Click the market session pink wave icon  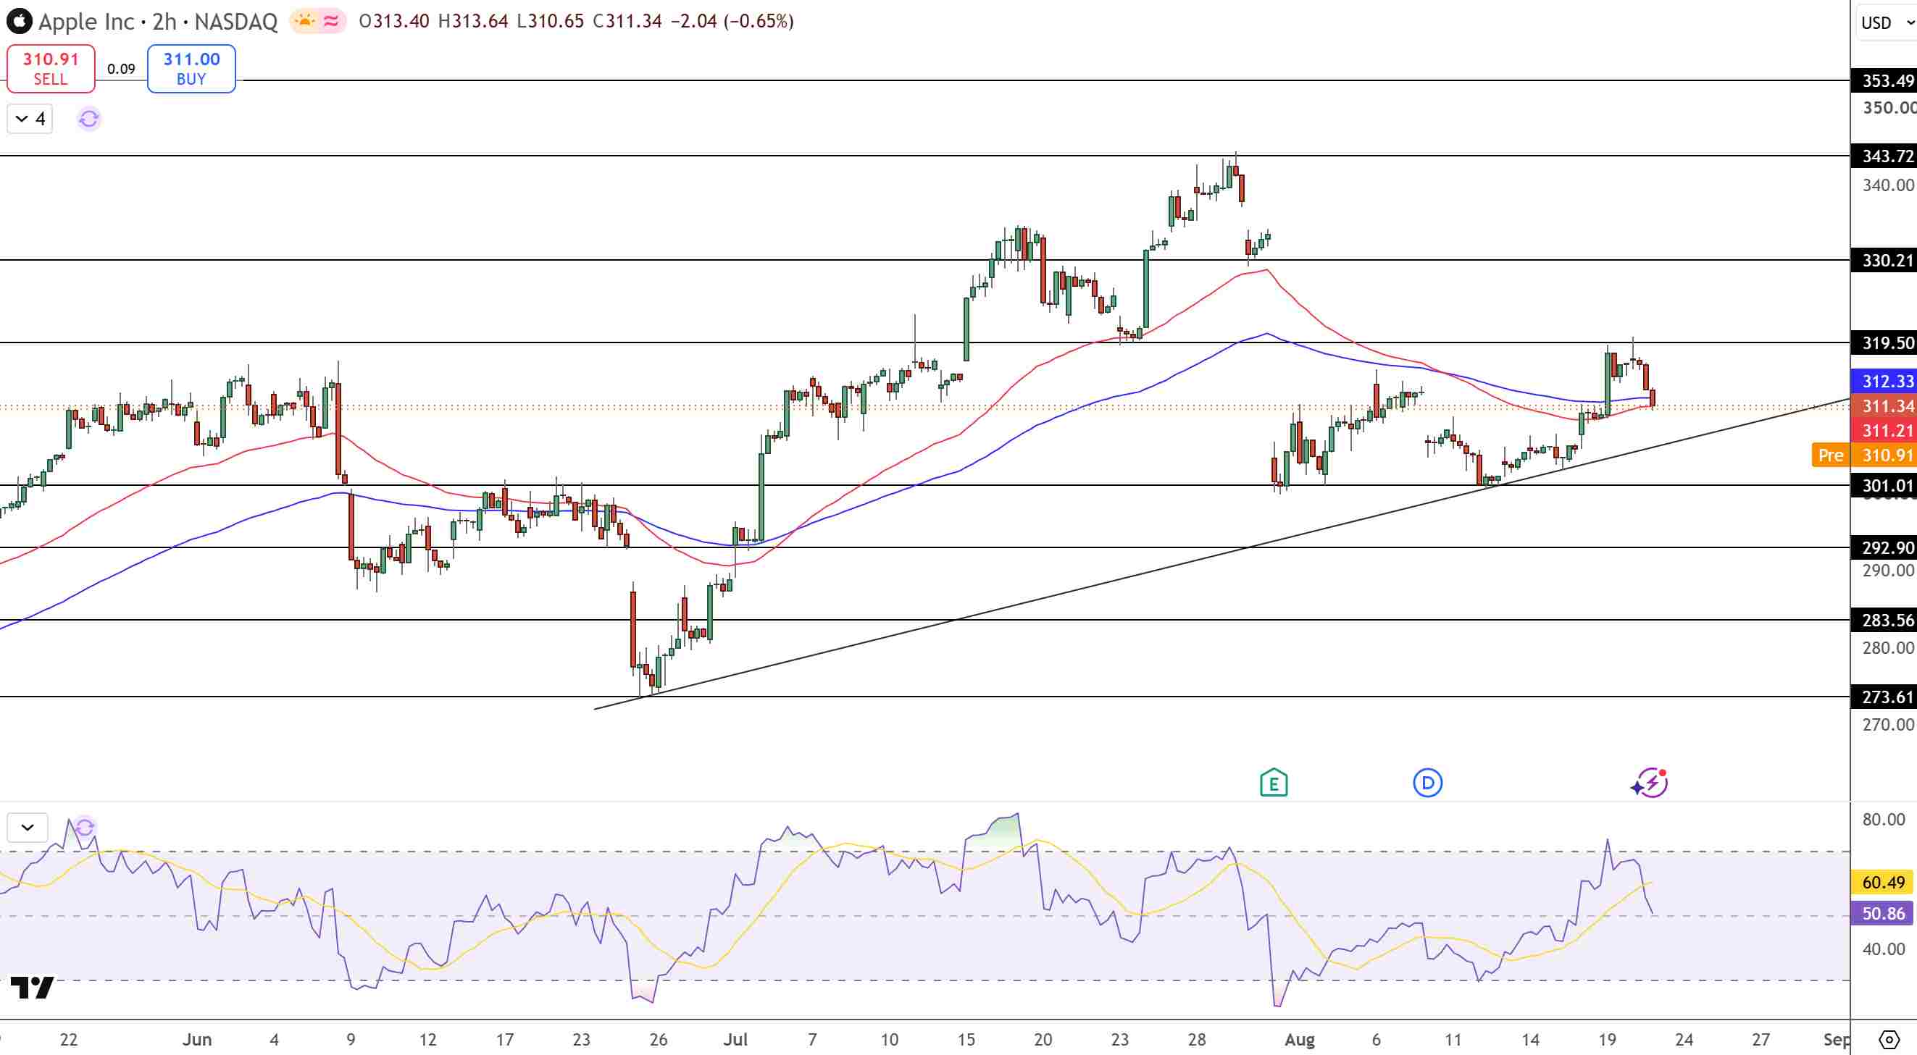point(332,21)
